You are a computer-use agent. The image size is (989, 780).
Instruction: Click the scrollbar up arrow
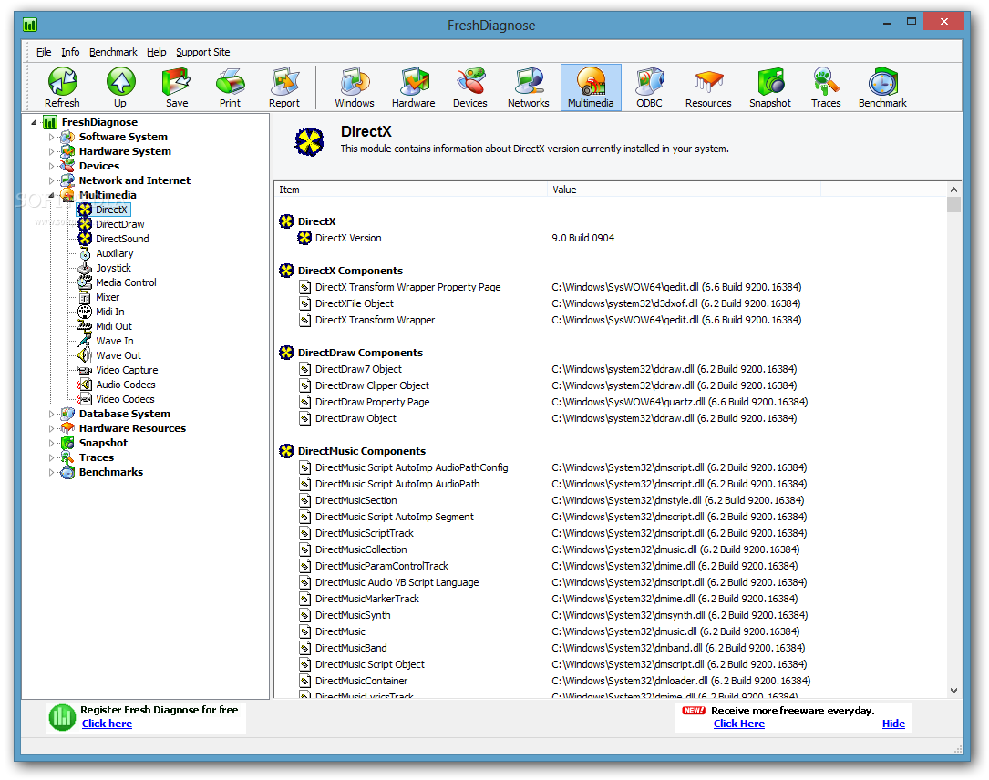tap(953, 190)
